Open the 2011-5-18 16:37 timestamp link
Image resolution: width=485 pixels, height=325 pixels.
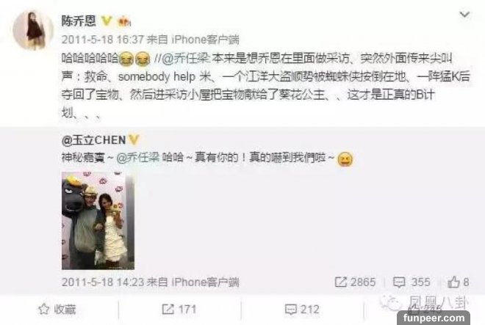pos(102,40)
